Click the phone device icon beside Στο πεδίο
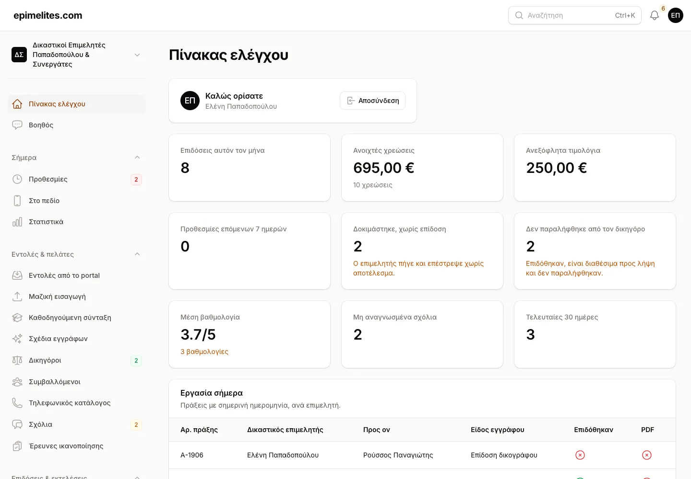691x479 pixels. (x=17, y=201)
